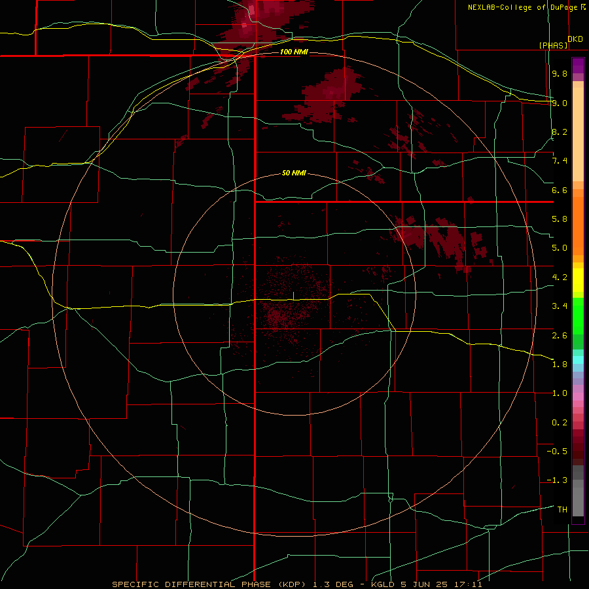
Task: Click the cyan segment of the color bar
Action: pos(578,359)
